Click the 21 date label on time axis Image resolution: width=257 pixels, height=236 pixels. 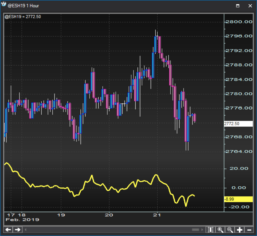coord(157,215)
